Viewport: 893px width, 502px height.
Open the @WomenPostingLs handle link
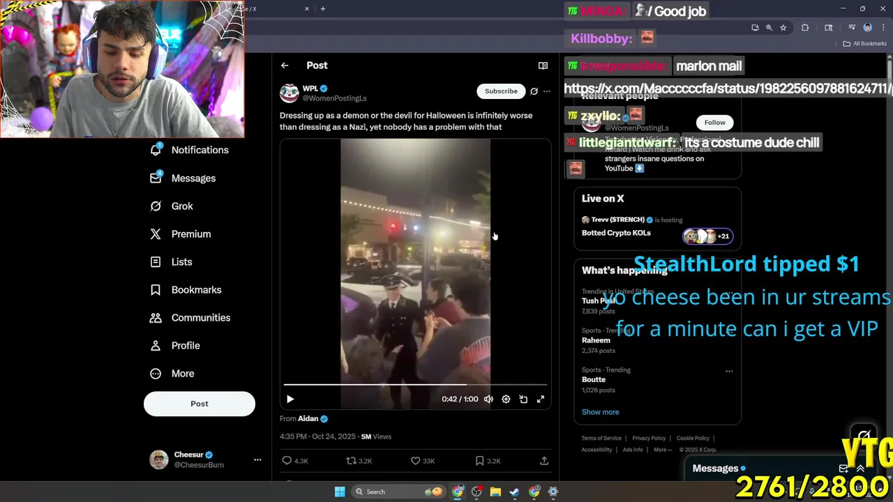pyautogui.click(x=334, y=98)
